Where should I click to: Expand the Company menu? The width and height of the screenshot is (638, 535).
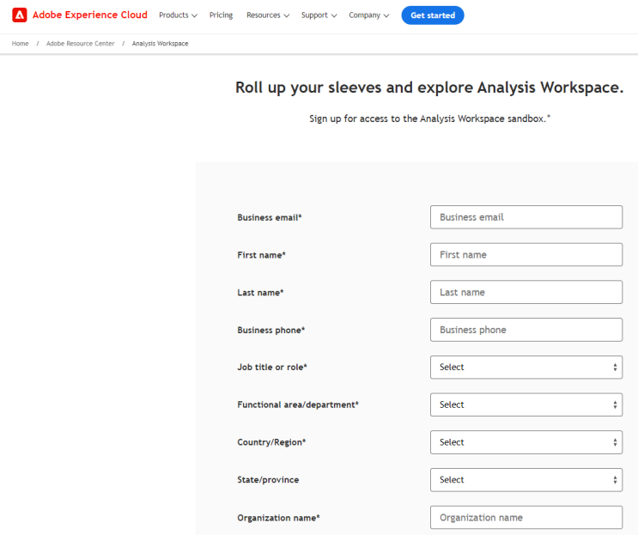coord(368,15)
